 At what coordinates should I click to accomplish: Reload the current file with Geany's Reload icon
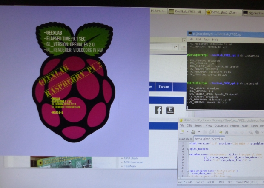click(220, 132)
